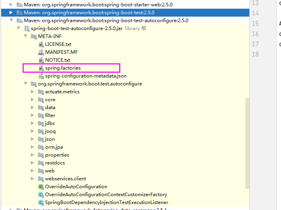The image size is (281, 210).
Task: Click the library icon of spring-boot-test-autoconfigure:2.5.0
Action: click(x=19, y=21)
